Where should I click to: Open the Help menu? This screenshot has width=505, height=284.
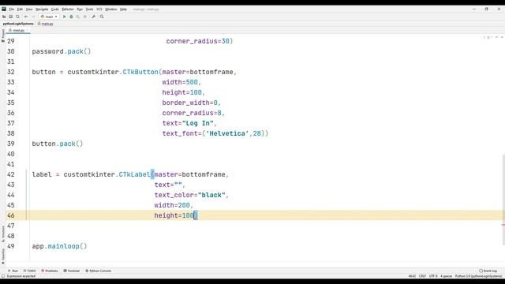coord(123,9)
